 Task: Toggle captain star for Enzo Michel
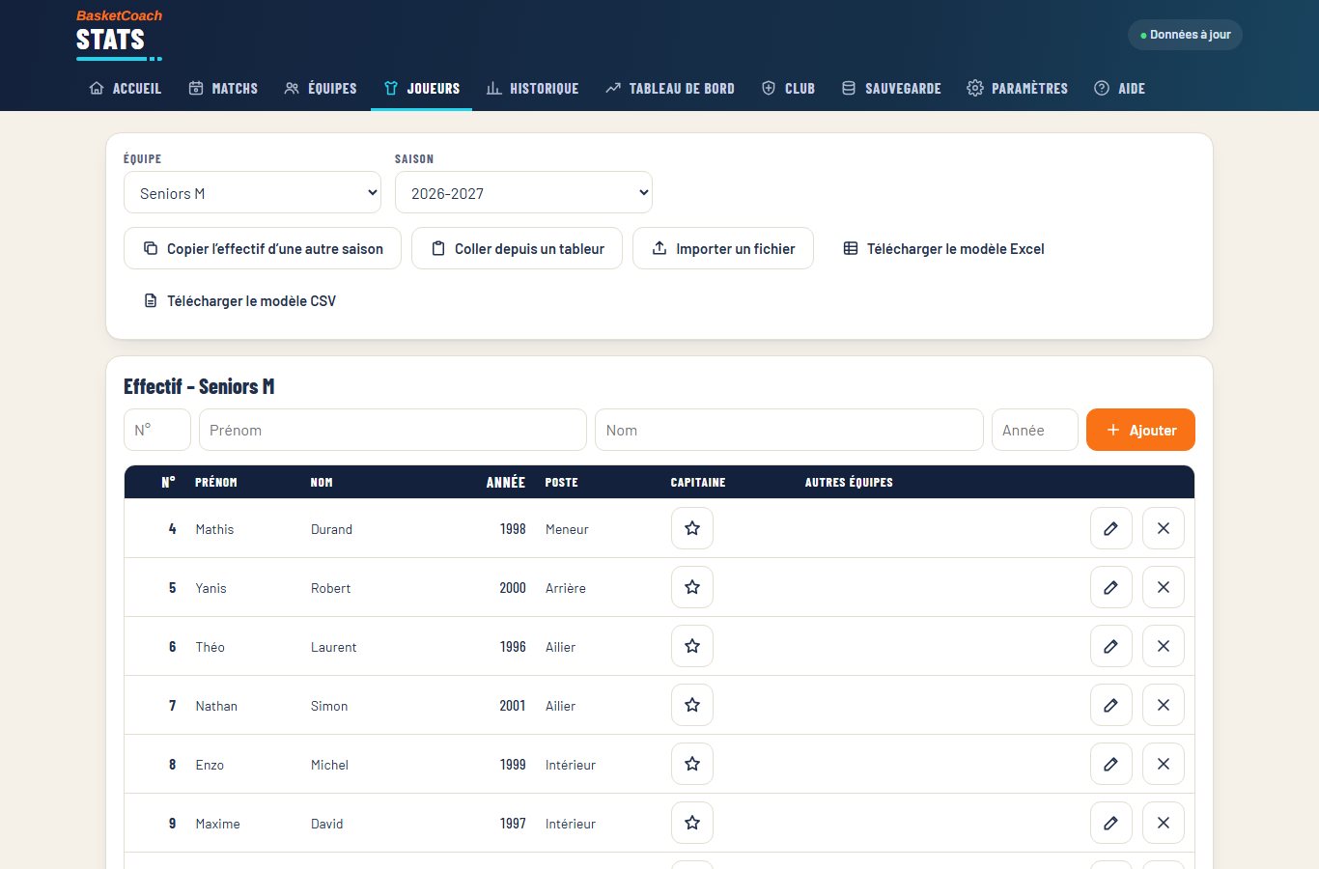tap(691, 764)
